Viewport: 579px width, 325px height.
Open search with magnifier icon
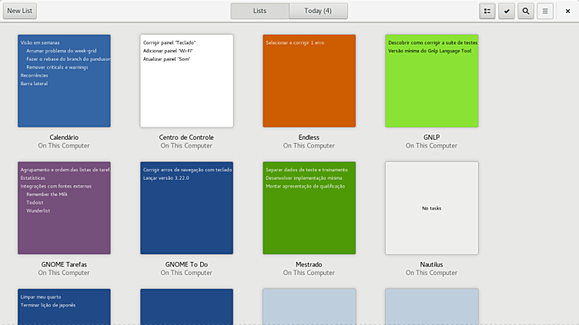pos(526,11)
